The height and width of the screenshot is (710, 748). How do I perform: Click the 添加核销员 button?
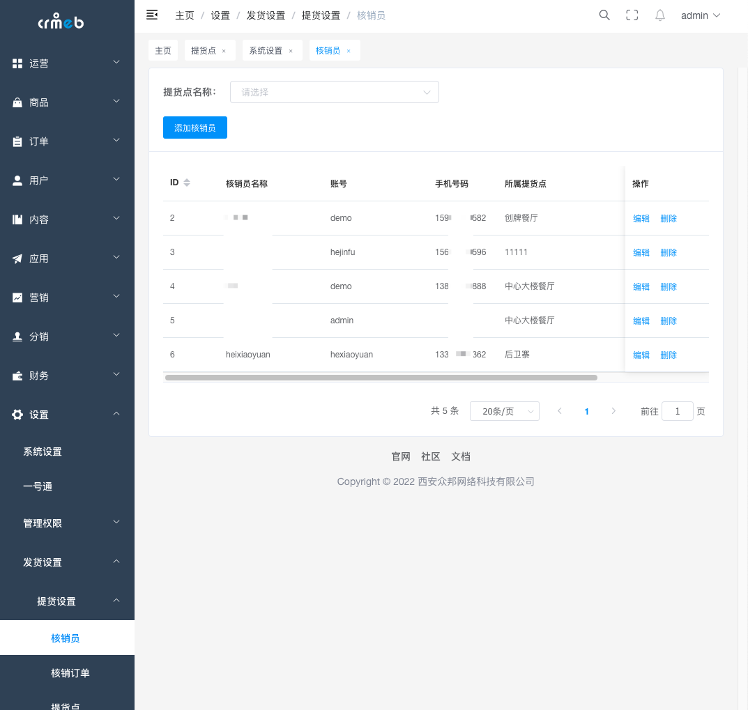[195, 128]
